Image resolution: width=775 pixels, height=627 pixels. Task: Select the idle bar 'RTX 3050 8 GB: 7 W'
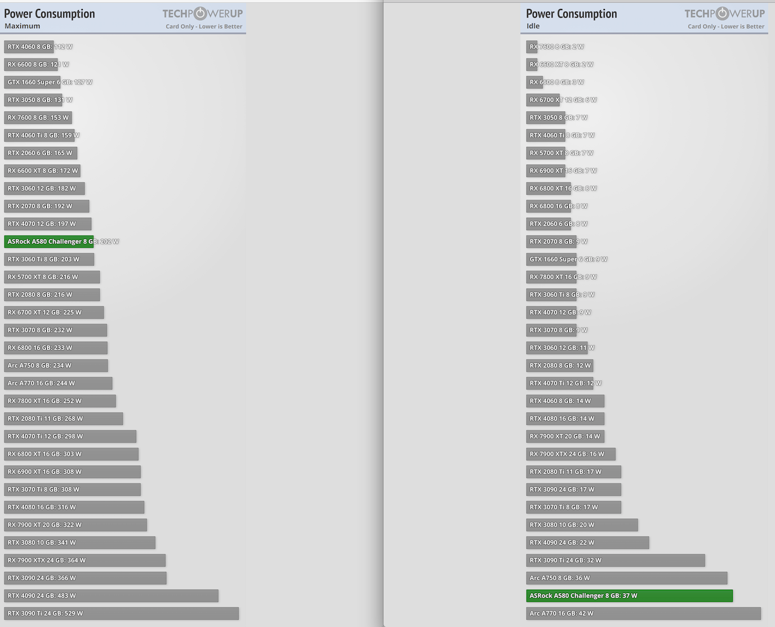pos(546,118)
